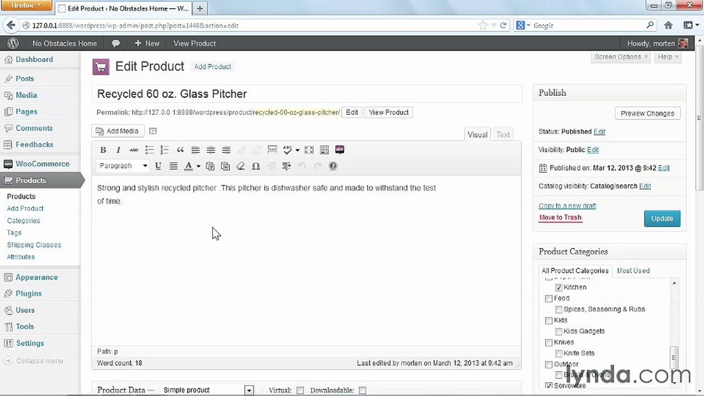The height and width of the screenshot is (396, 704).
Task: Click the unordered bullet list icon
Action: [149, 150]
